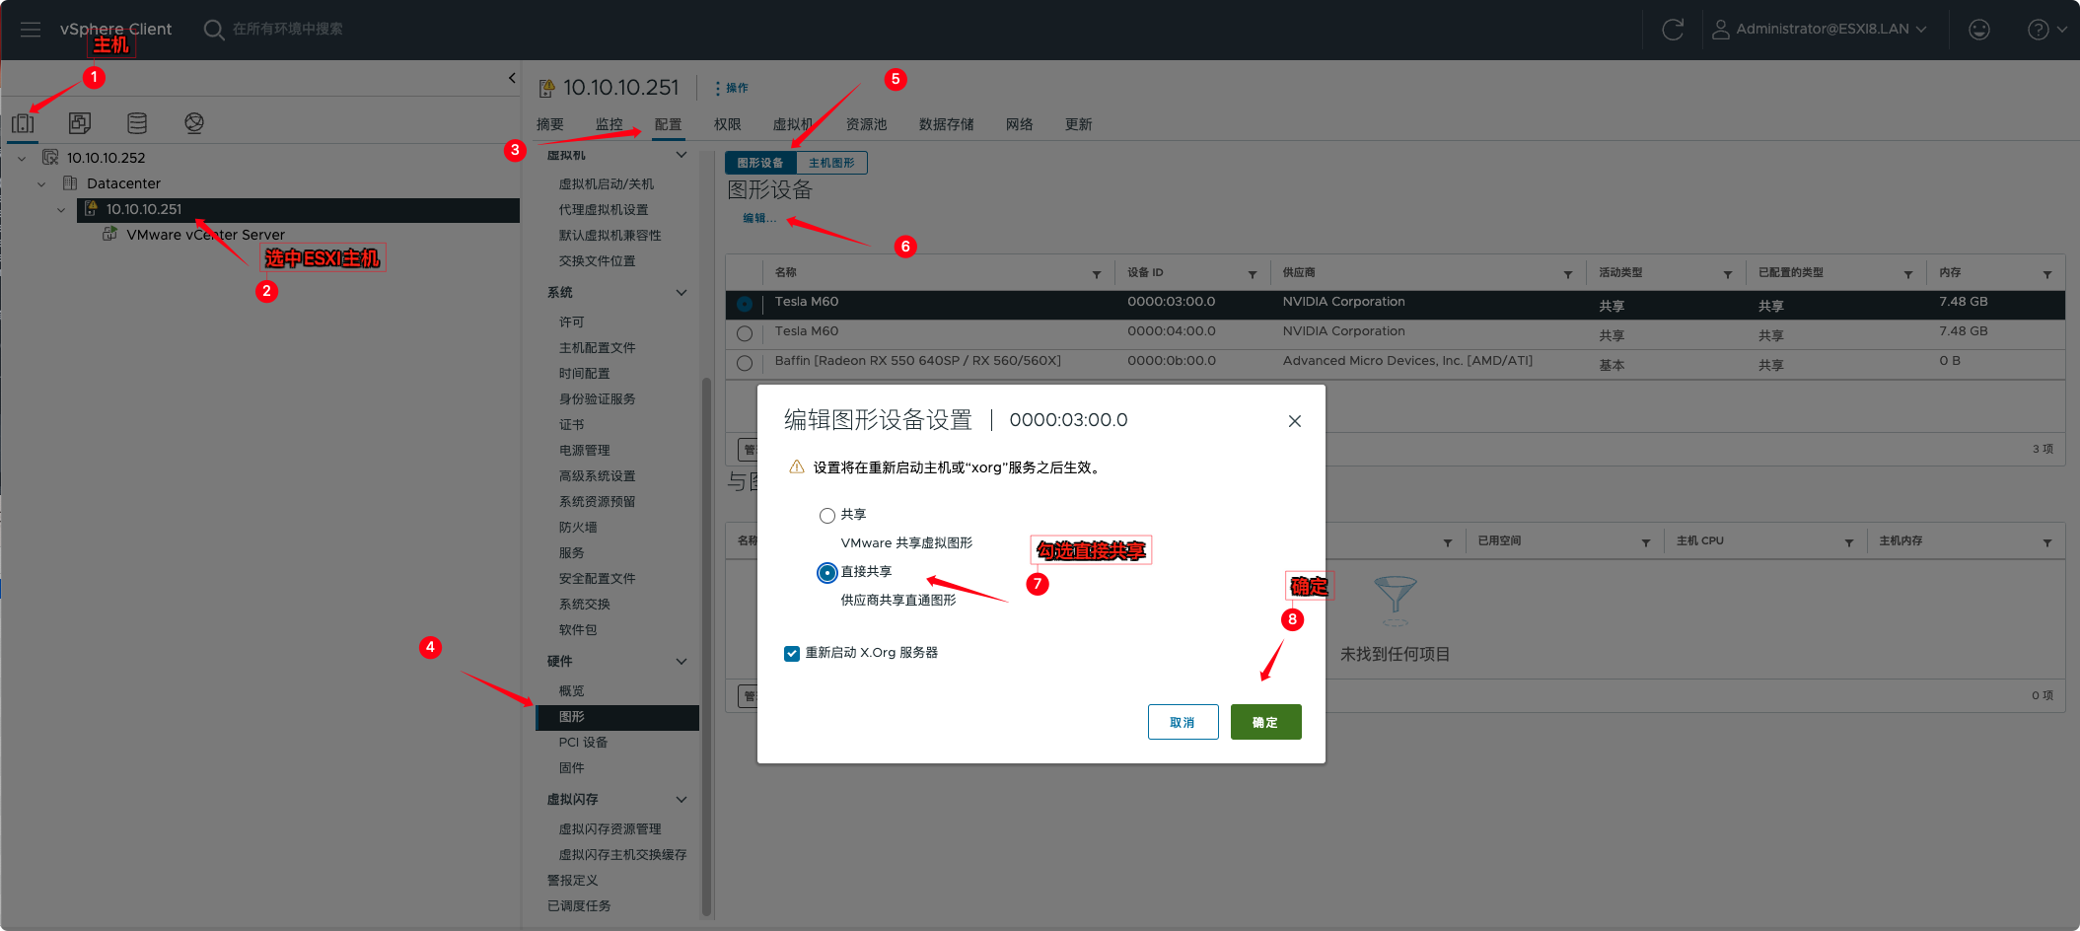Open the 数据存储 tab

(x=947, y=124)
